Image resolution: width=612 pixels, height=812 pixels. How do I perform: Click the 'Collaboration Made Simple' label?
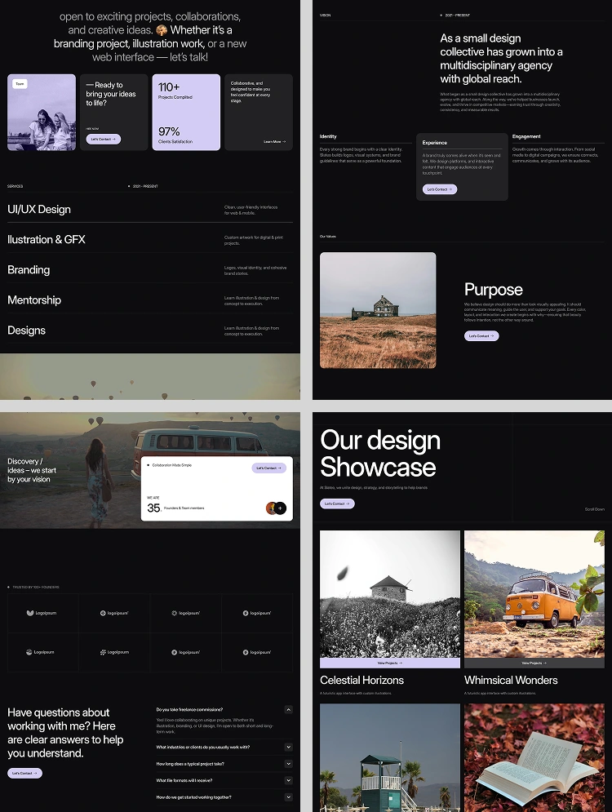[172, 465]
